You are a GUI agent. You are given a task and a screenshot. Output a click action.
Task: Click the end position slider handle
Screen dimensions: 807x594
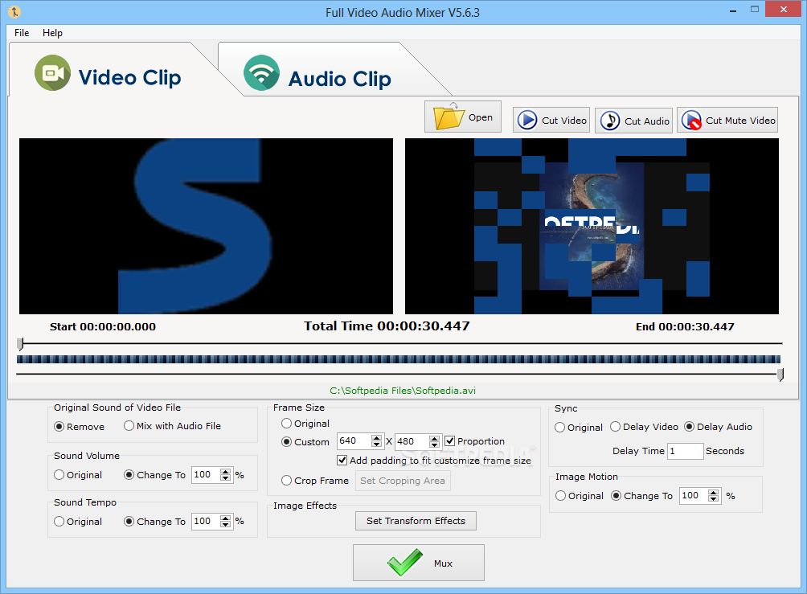780,375
